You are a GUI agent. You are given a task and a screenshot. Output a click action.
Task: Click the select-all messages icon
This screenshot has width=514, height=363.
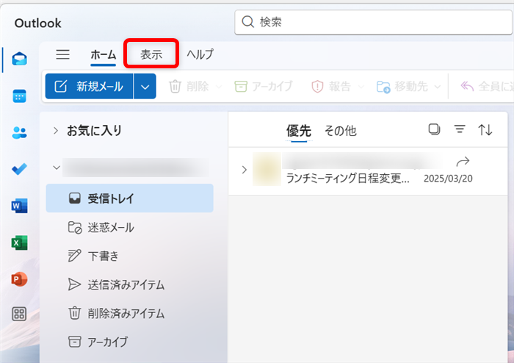click(x=434, y=129)
